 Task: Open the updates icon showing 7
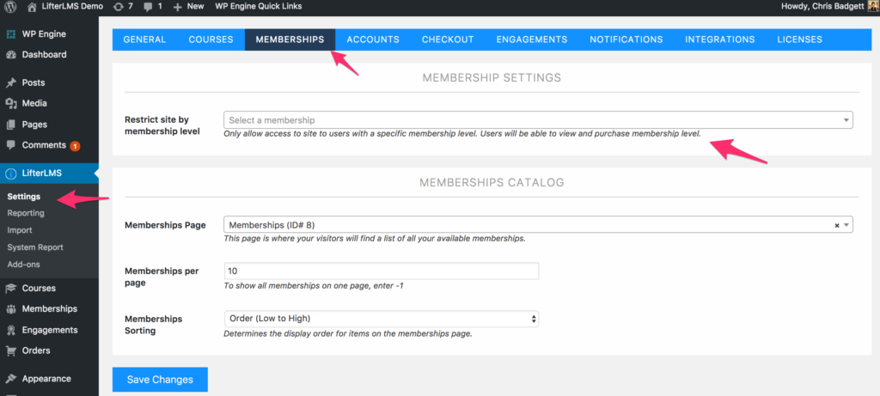[117, 6]
